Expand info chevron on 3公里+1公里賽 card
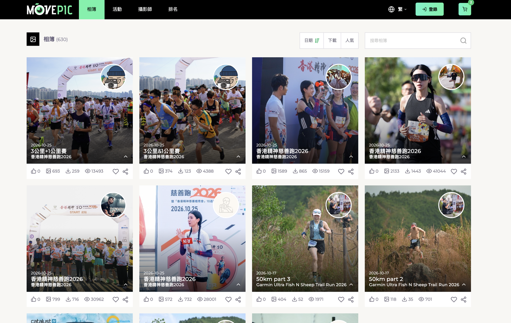511x323 pixels. click(x=126, y=157)
